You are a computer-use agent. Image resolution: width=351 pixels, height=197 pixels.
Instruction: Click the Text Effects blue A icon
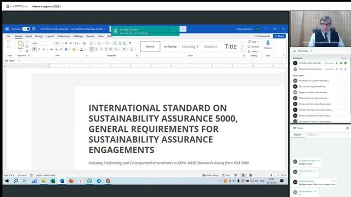tap(66, 49)
